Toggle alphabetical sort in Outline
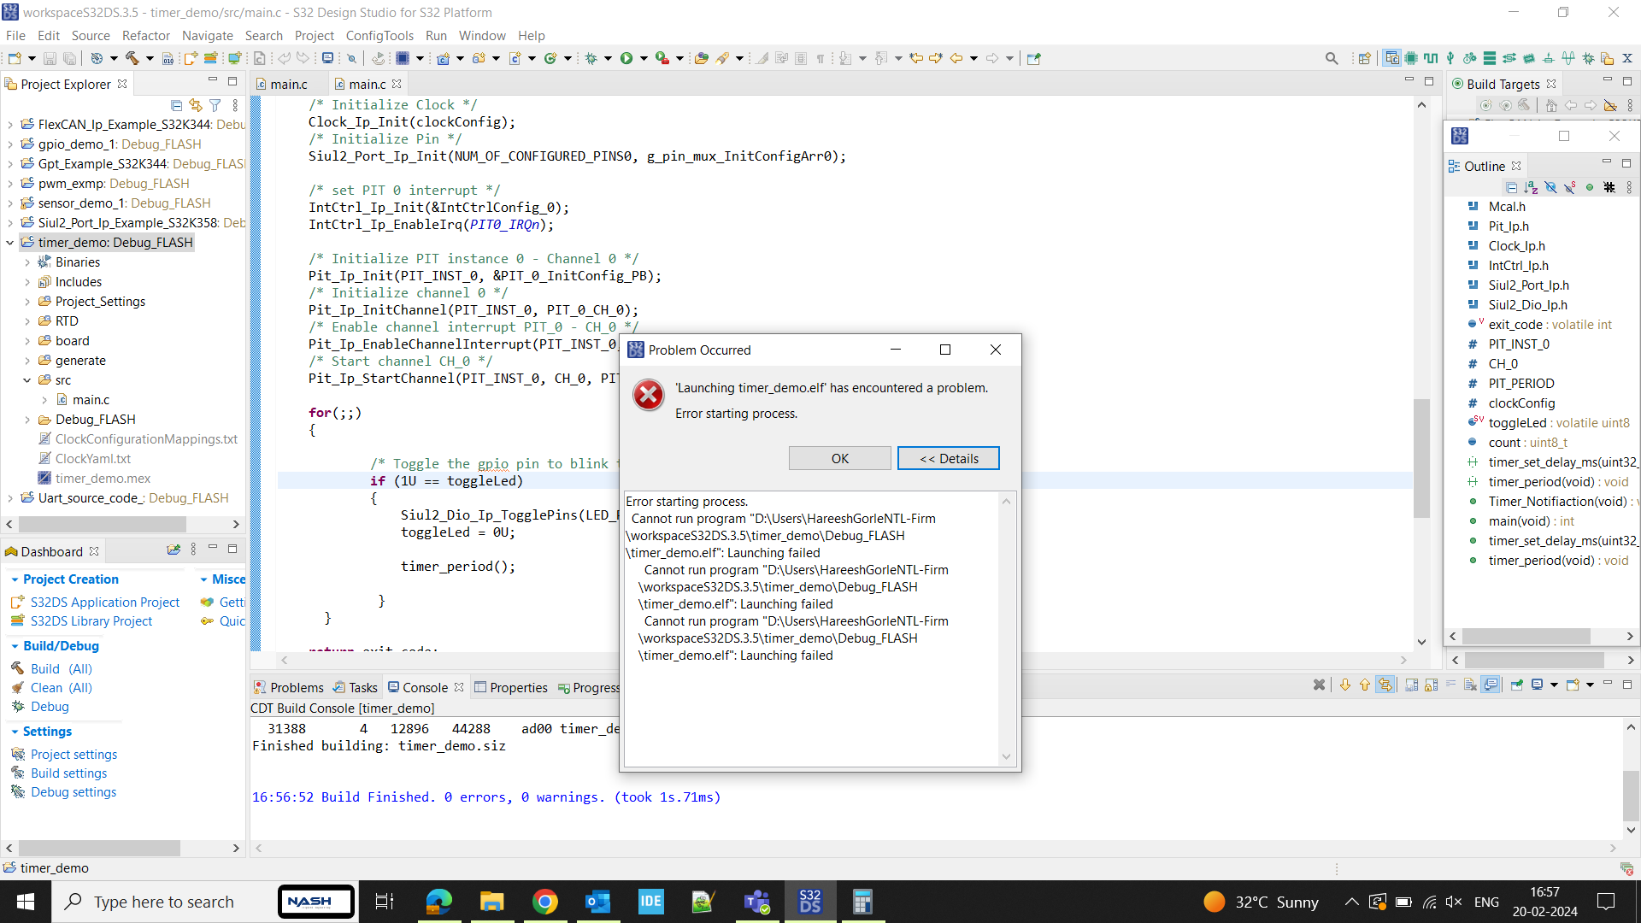Viewport: 1641px width, 923px height. pos(1531,187)
